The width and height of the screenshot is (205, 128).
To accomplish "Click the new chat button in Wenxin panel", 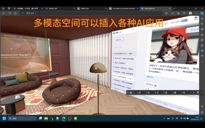I will (118, 40).
